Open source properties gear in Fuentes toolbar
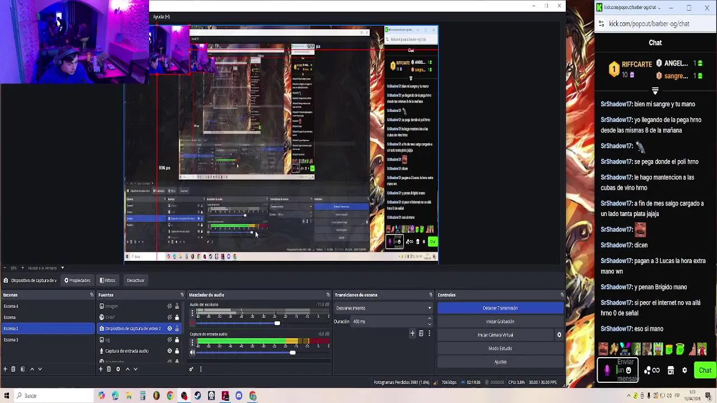The image size is (717, 403). (x=118, y=369)
